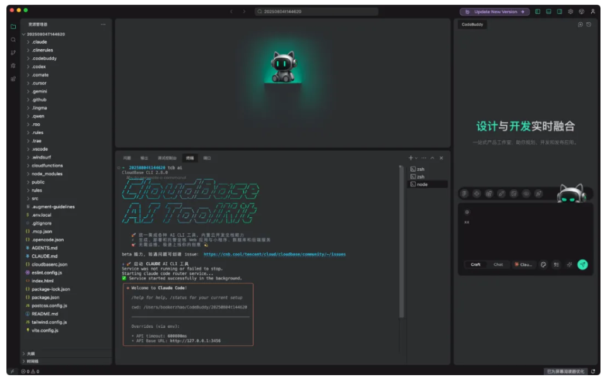Add a new terminal with plus icon
Image resolution: width=604 pixels, height=381 pixels.
coord(410,158)
